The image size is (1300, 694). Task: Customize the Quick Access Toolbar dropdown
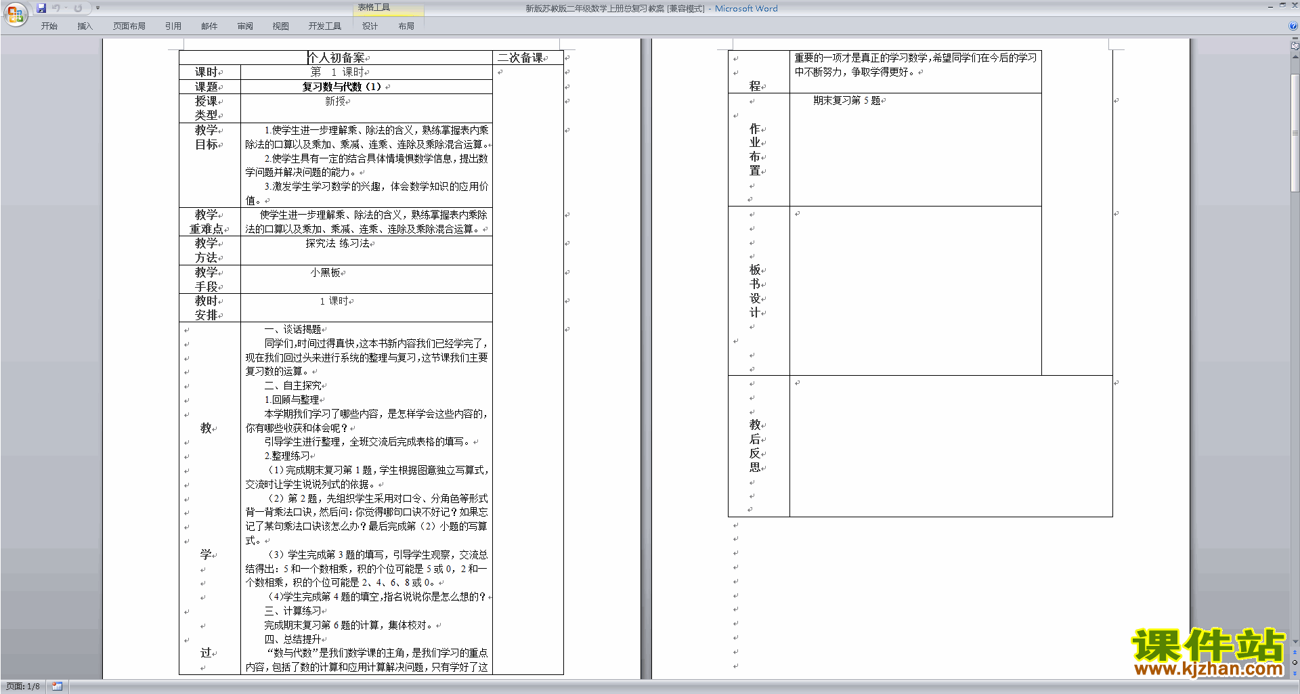[x=97, y=8]
